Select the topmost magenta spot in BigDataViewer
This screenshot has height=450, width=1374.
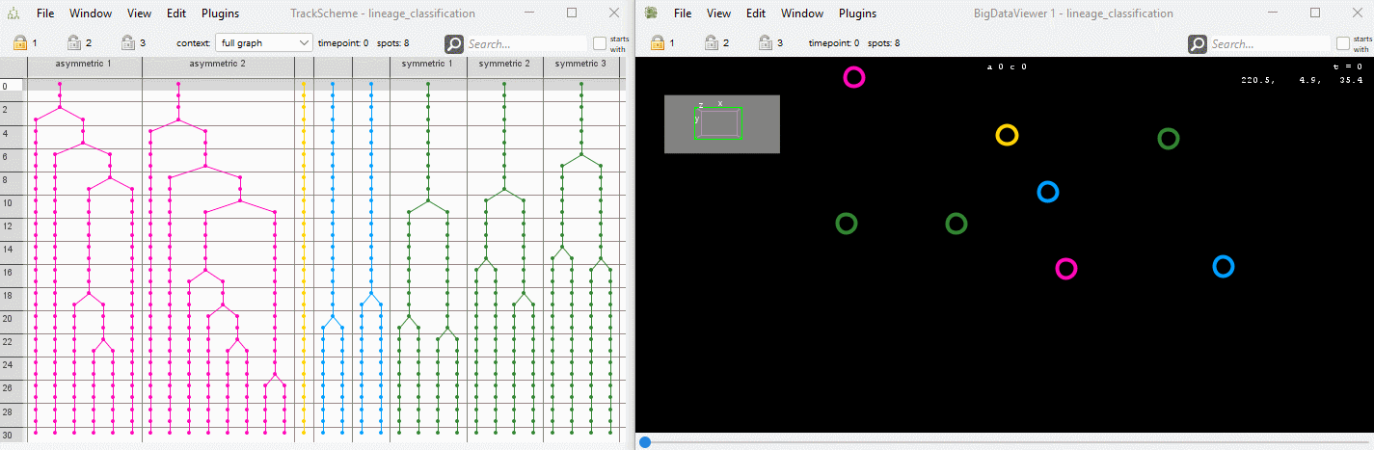pyautogui.click(x=854, y=77)
